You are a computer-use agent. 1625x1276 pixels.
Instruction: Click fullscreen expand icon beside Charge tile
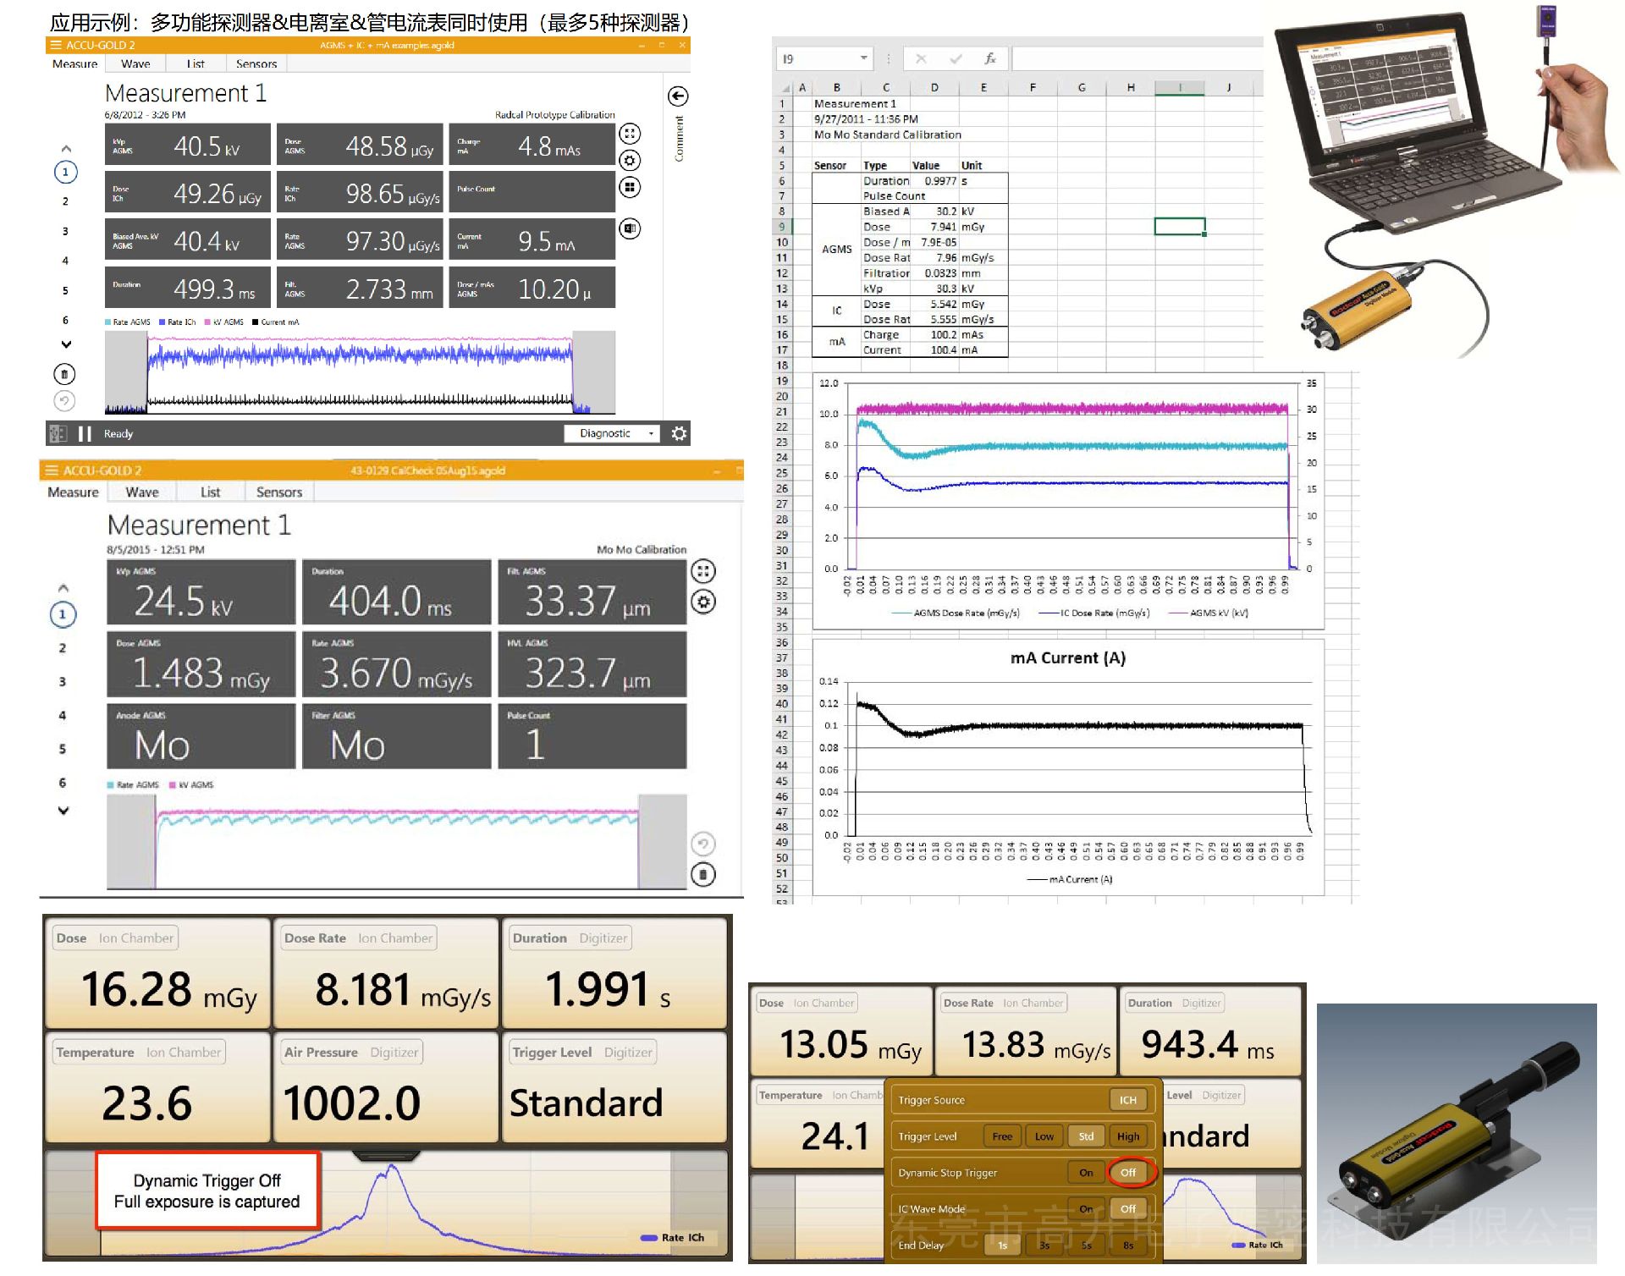[x=630, y=134]
